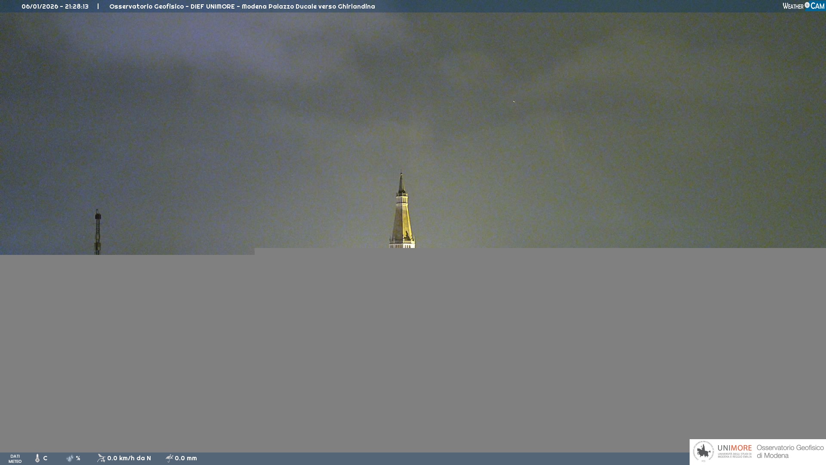826x465 pixels.
Task: Click the small bright star in sky
Action: (x=514, y=101)
